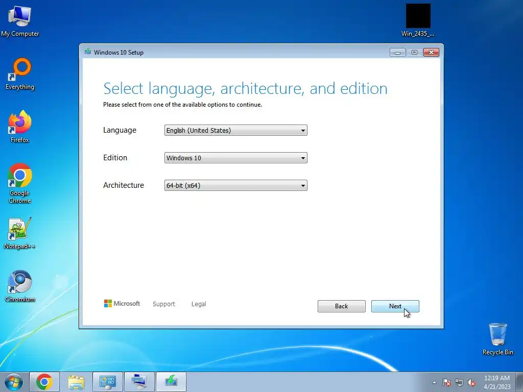
Task: Close the Windows 10 Setup window
Action: pyautogui.click(x=431, y=53)
